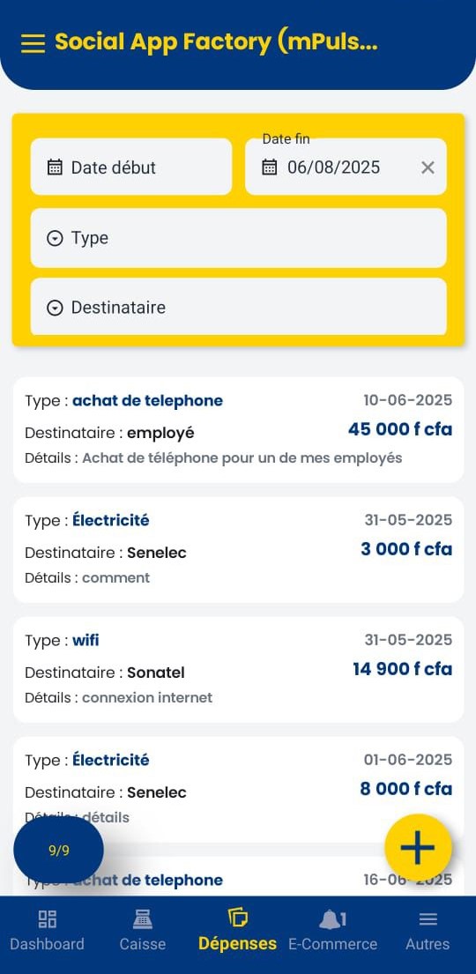Image resolution: width=476 pixels, height=974 pixels.
Task: Click the circled arrow icon beside Type
Action: [x=55, y=239]
